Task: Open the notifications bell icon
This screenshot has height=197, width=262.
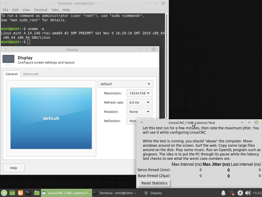Action: (x=223, y=193)
